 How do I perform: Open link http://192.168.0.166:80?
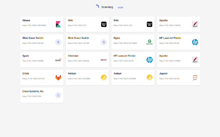[x=33, y=43]
